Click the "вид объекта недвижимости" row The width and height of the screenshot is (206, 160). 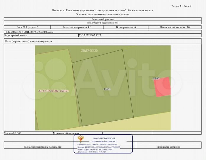pyautogui.click(x=103, y=23)
